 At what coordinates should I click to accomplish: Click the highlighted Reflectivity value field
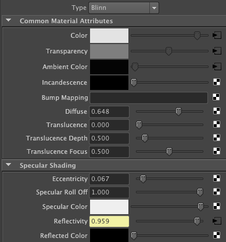(x=109, y=221)
